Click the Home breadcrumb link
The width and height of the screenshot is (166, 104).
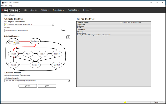(x=6, y=15)
